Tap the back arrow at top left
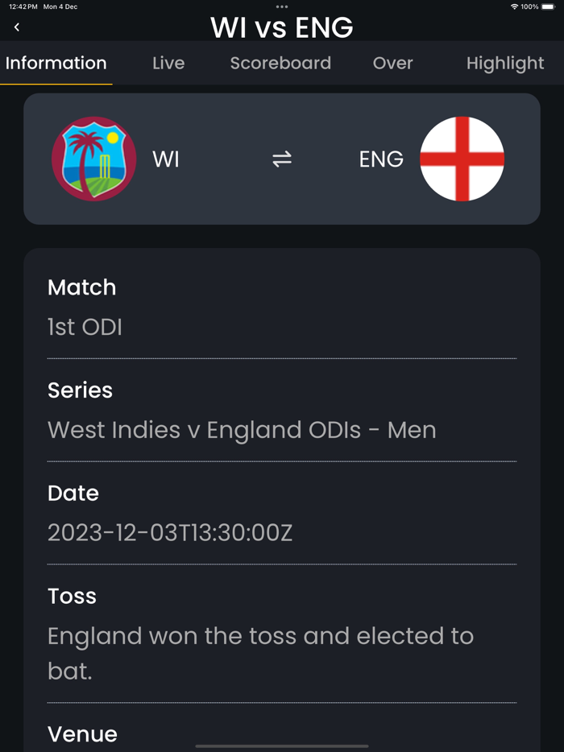The image size is (564, 752). click(x=16, y=27)
